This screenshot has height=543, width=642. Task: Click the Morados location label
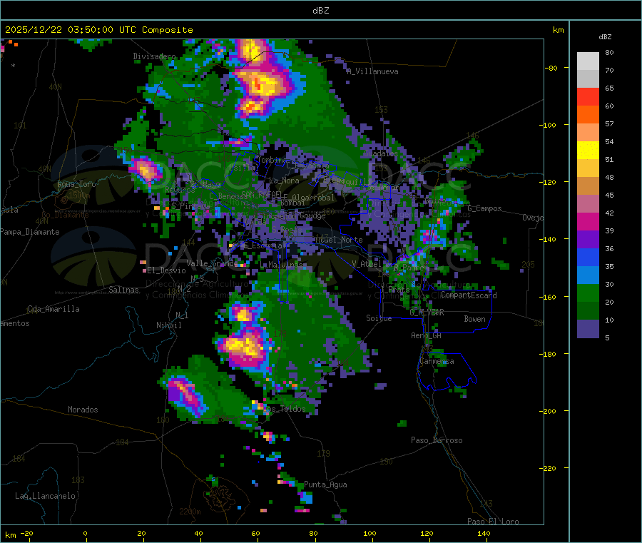pos(83,410)
